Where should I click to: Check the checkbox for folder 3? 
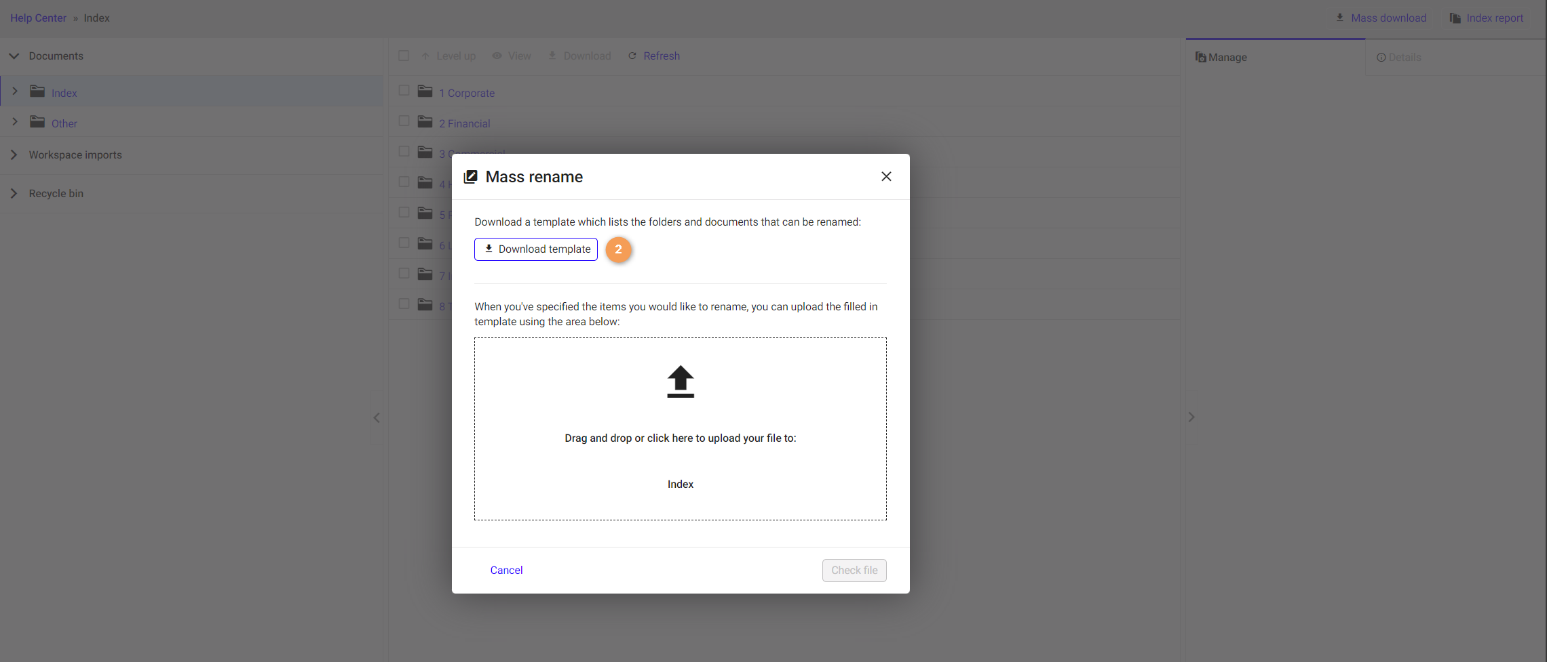404,151
